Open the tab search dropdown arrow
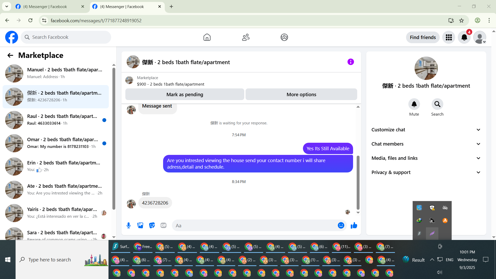This screenshot has height=279, width=496. pos(7,6)
